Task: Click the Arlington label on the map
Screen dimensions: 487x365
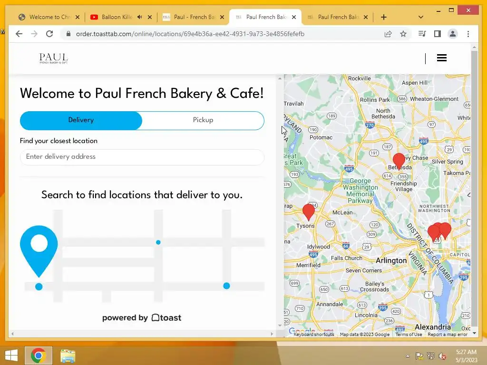Action: pos(391,261)
